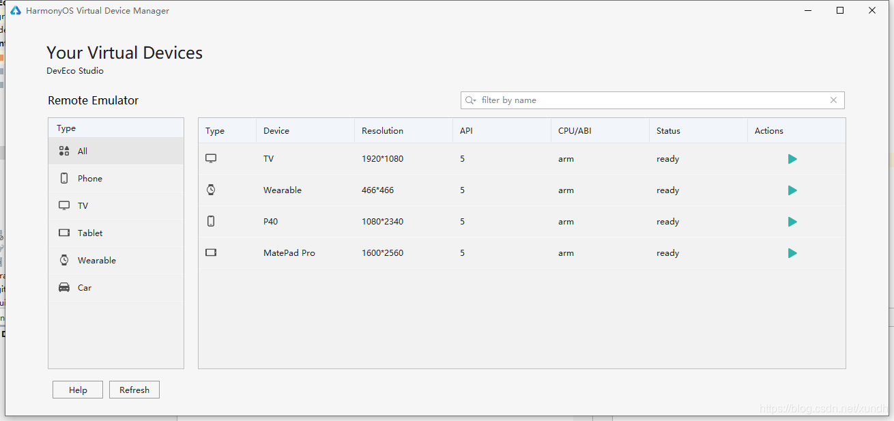
Task: Click the monitor icon in the Type sidebar
Action: [64, 205]
